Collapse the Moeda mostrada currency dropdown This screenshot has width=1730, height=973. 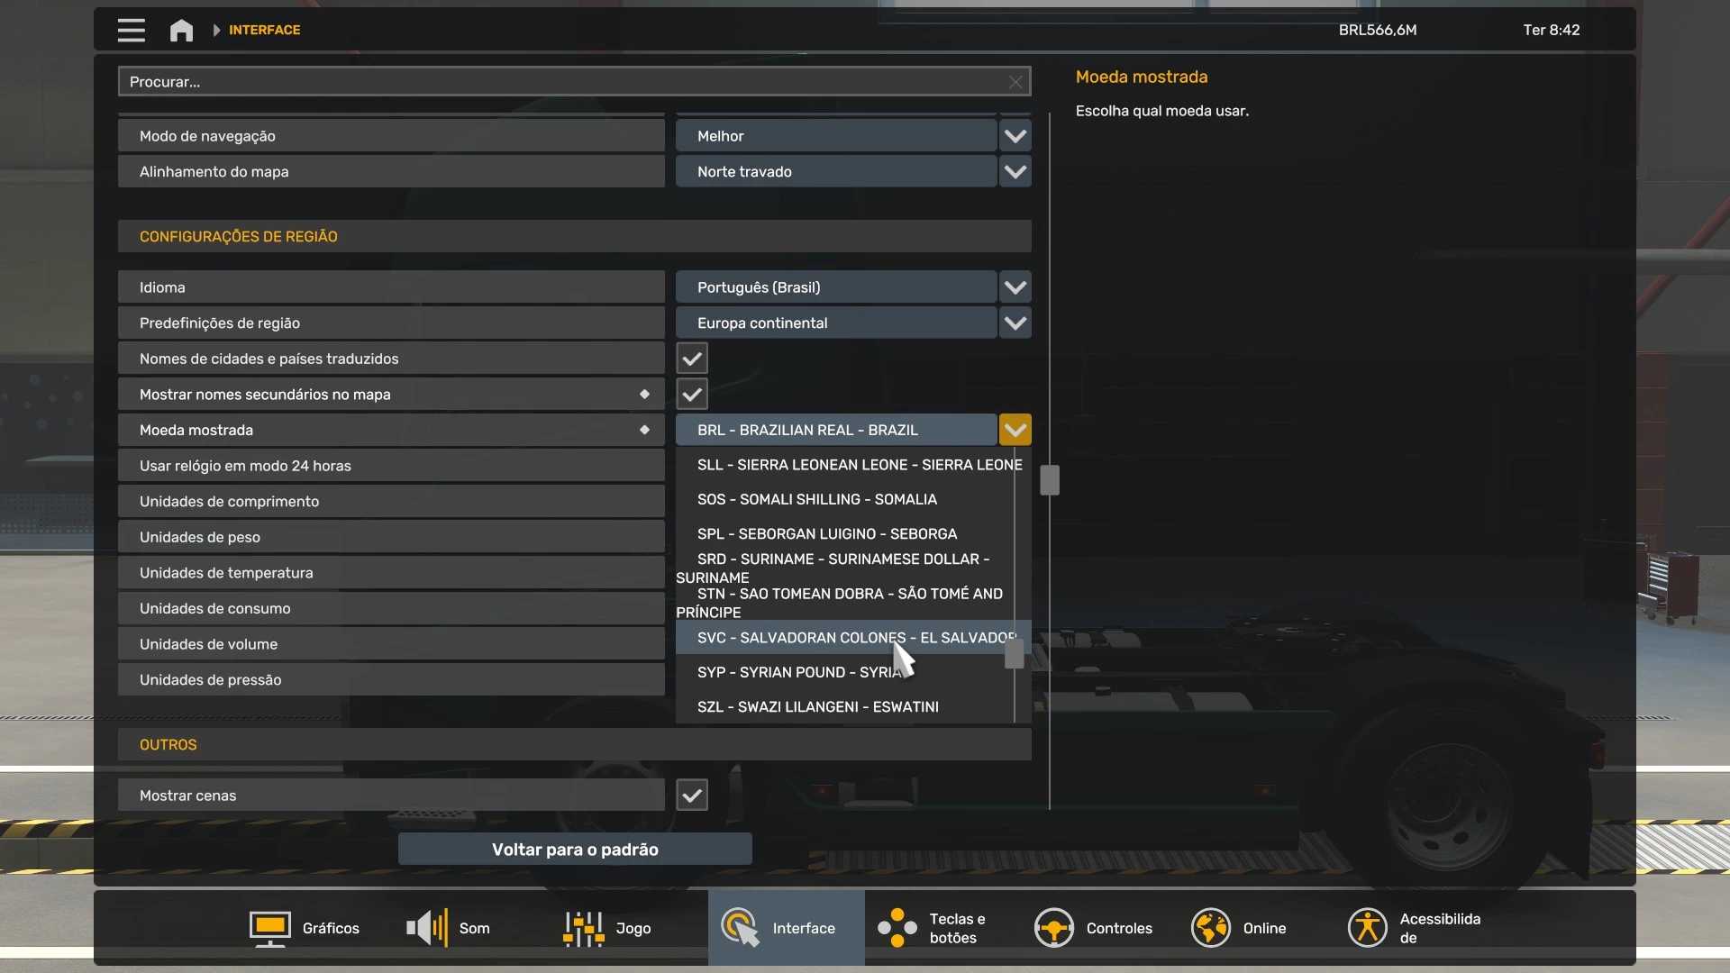pyautogui.click(x=1015, y=430)
